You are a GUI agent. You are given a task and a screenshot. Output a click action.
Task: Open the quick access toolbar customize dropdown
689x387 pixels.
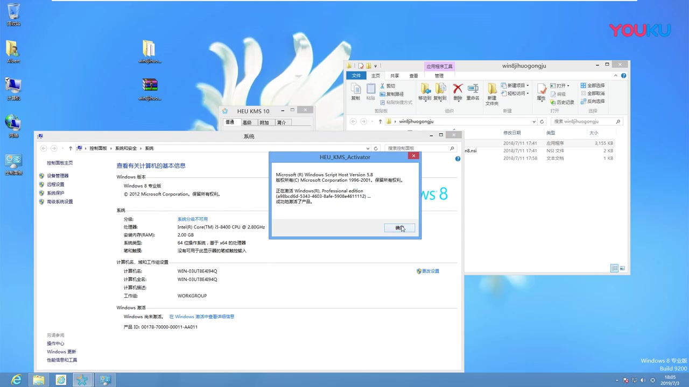375,66
